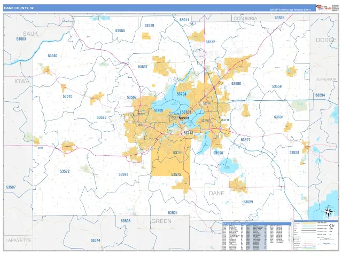
Task: Click ZIP code label 53527
Action: coord(245,140)
